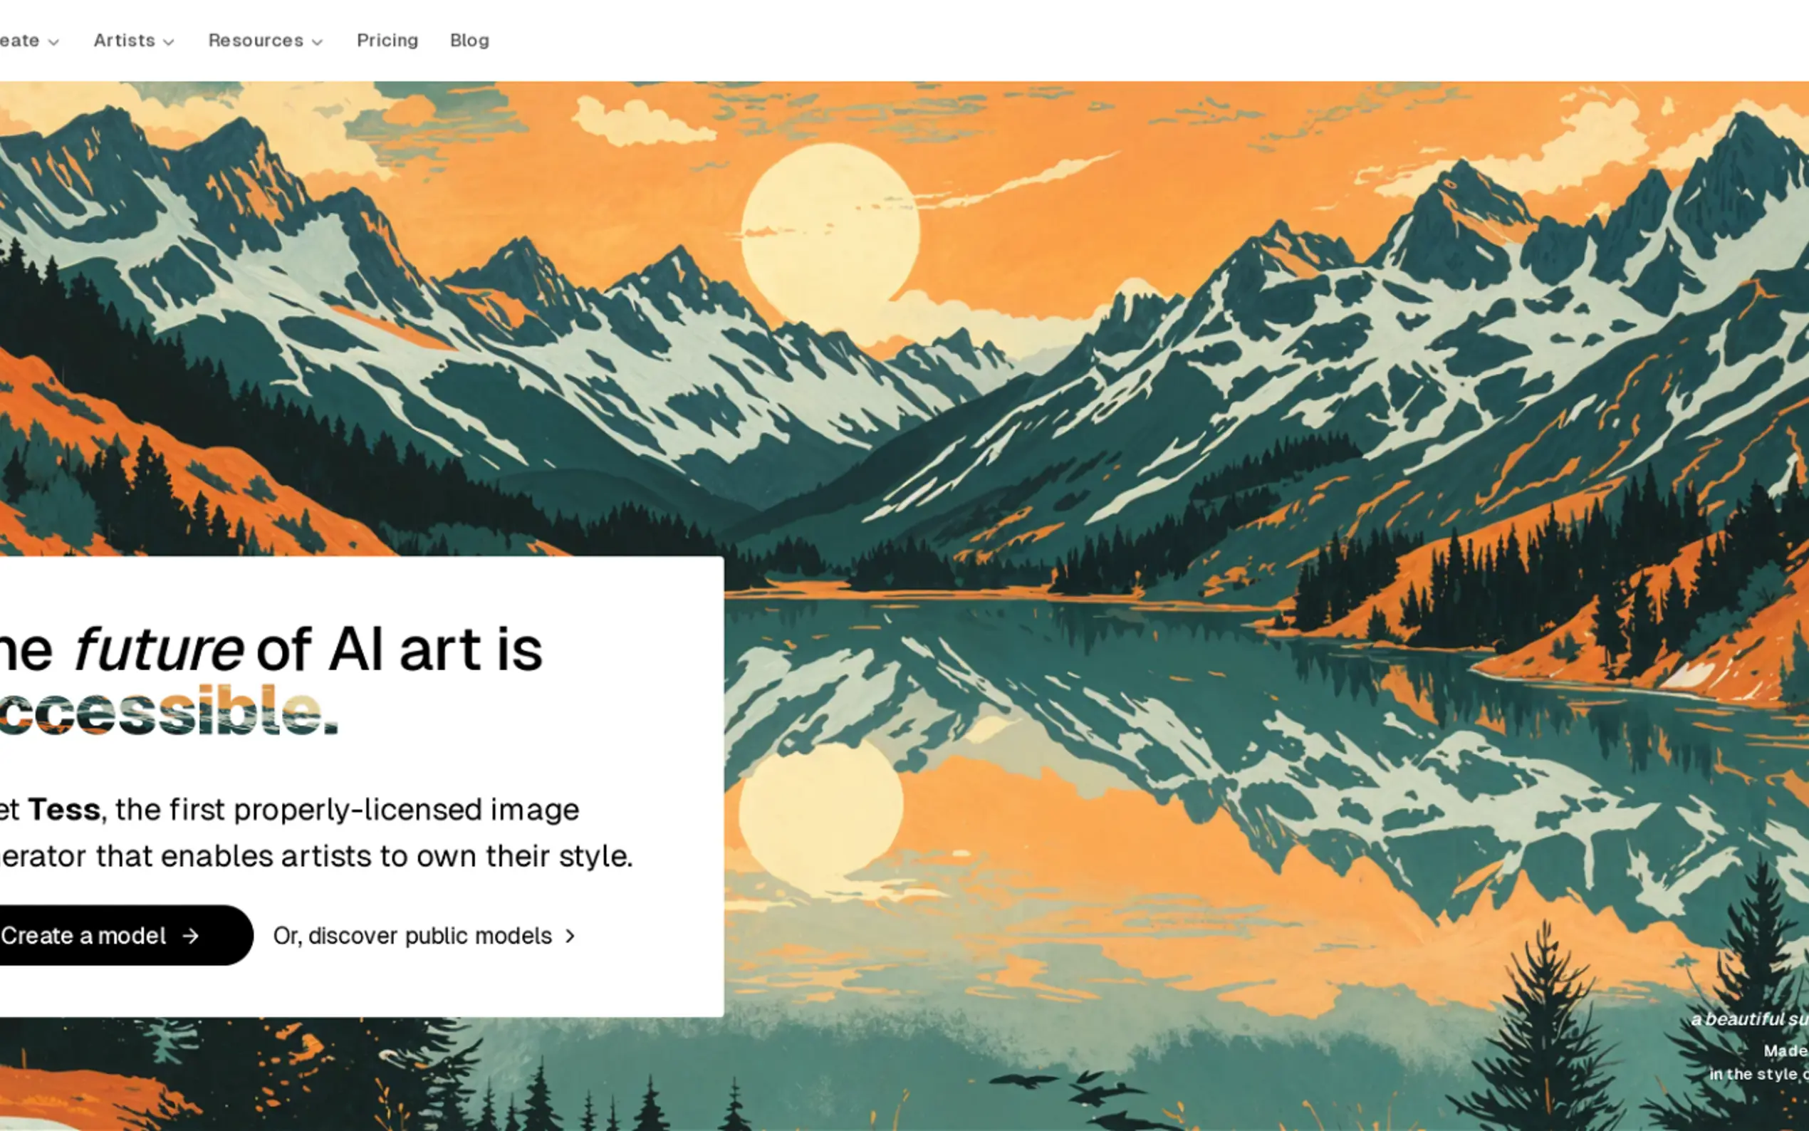Expand the chevron beside Artists
Screen dimensions: 1809x1131
[169, 42]
